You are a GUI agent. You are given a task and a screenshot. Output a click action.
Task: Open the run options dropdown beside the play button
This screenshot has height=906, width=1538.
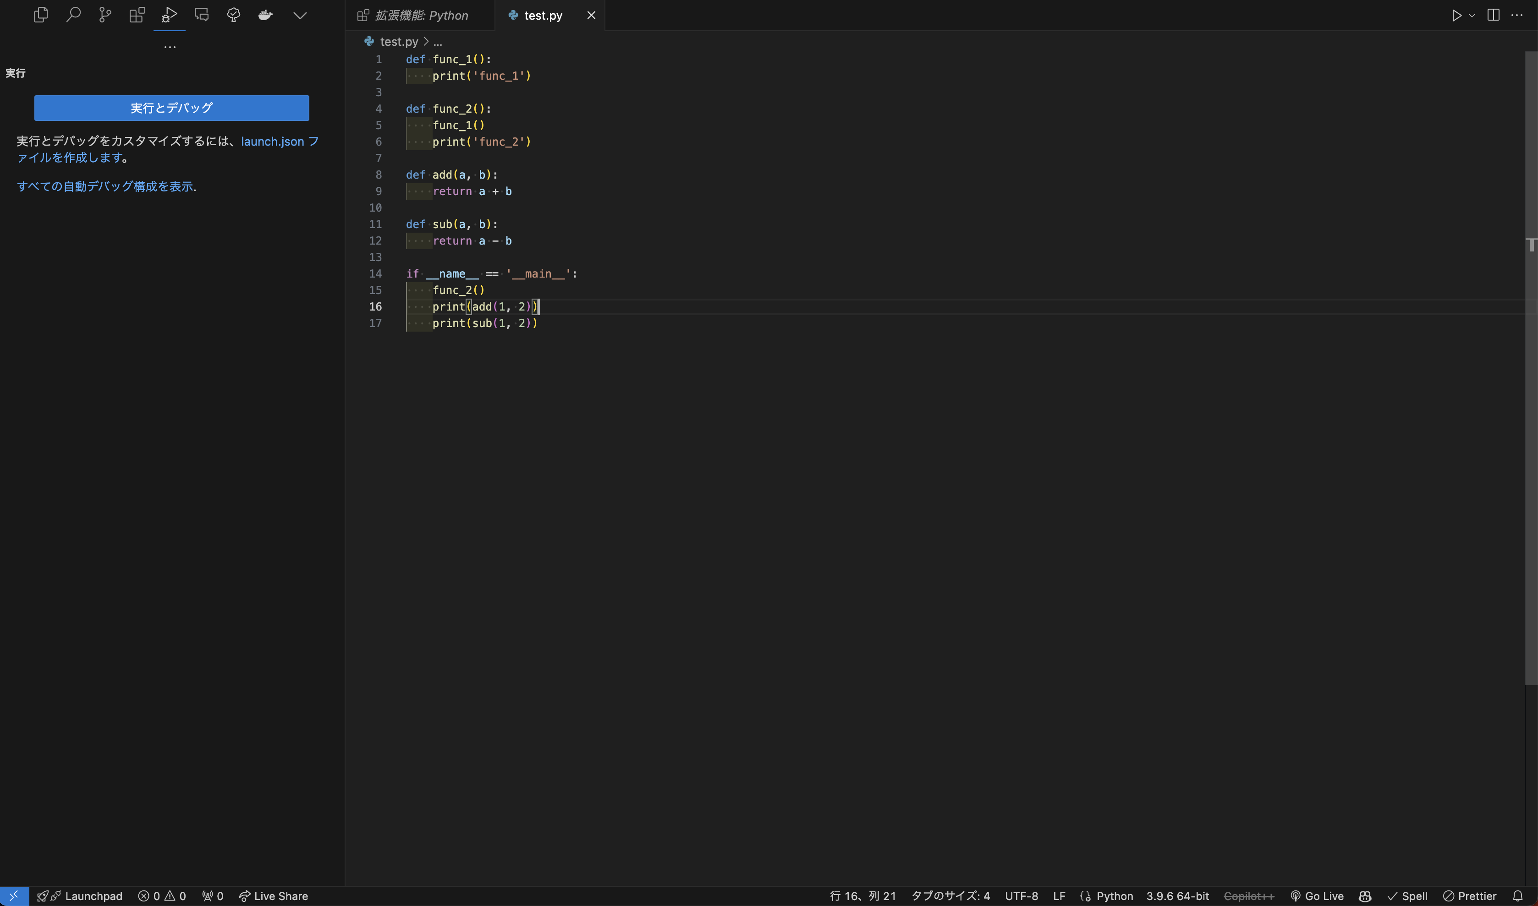tap(1472, 15)
